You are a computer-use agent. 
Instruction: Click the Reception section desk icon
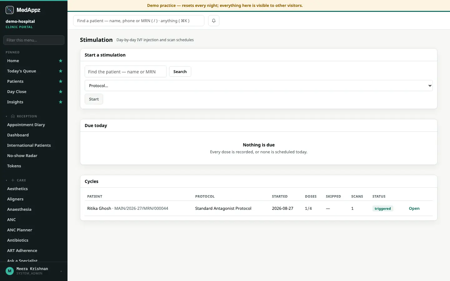(13, 116)
